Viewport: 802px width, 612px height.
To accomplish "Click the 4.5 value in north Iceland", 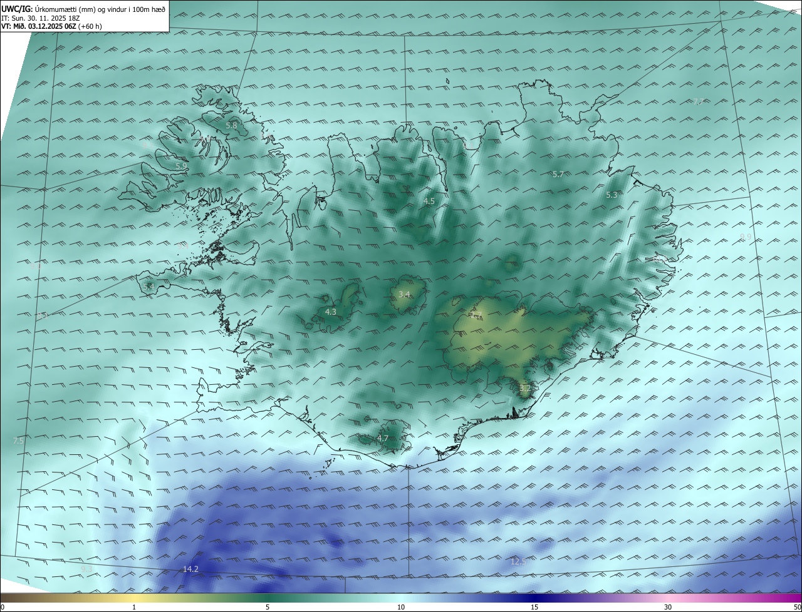I will tap(429, 201).
